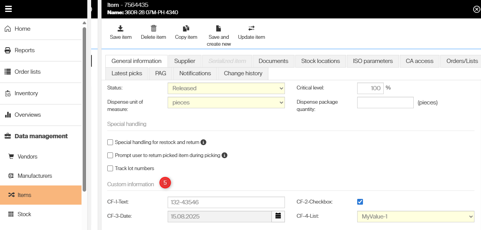481x230 pixels.
Task: Click Save and create new icon
Action: (x=218, y=28)
